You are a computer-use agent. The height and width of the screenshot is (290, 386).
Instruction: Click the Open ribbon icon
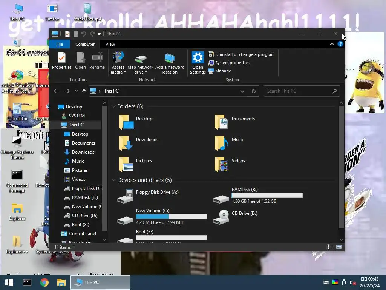[81, 61]
